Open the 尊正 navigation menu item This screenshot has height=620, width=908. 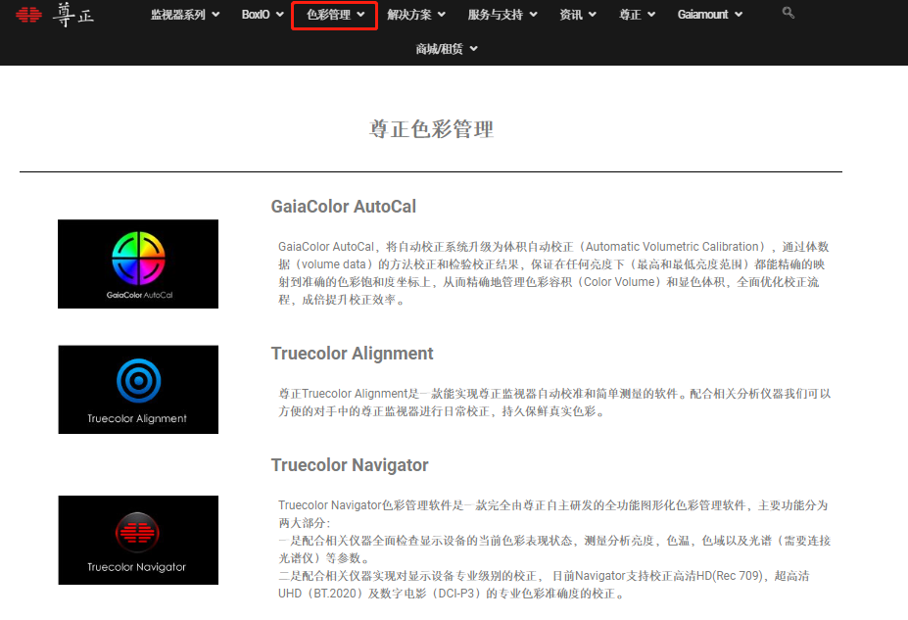click(637, 15)
